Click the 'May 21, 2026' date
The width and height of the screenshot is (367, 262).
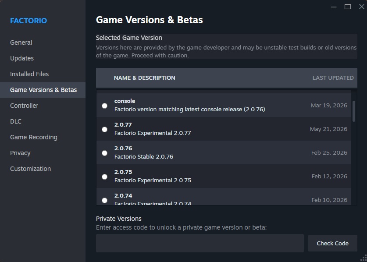[328, 129]
